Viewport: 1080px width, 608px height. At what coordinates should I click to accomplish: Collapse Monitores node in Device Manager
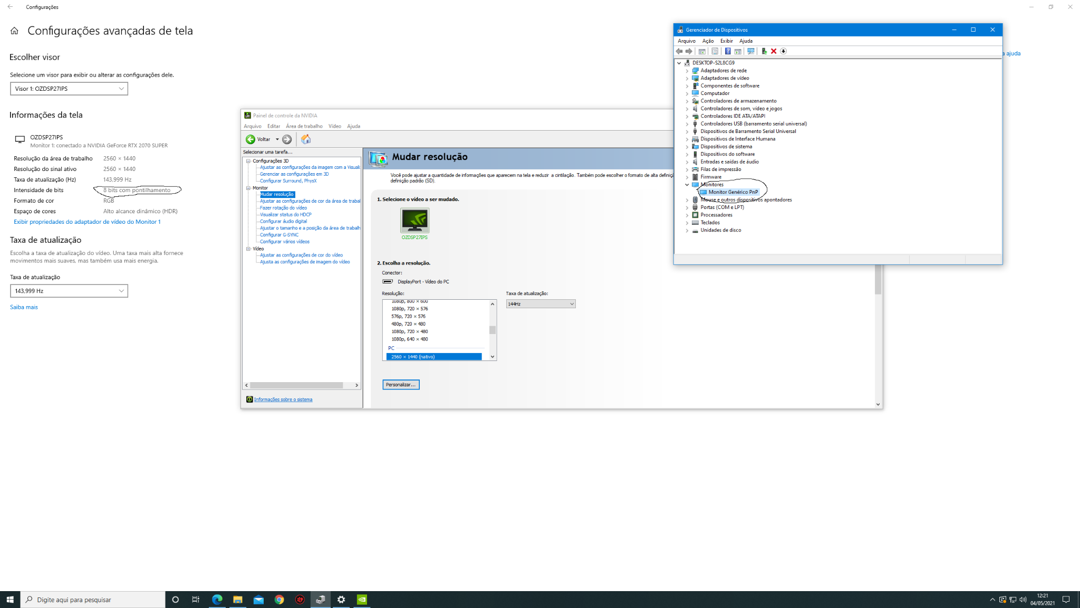pos(687,185)
